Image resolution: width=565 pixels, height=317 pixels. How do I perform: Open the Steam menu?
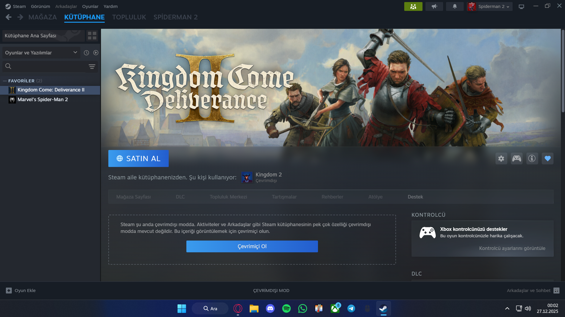(19, 6)
